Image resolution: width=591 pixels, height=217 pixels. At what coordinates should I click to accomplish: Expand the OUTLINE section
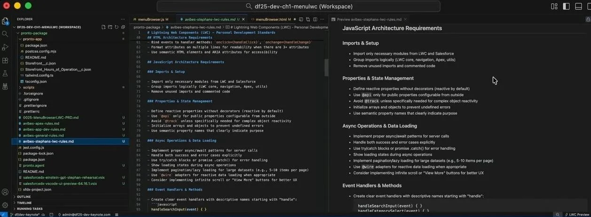(24, 197)
